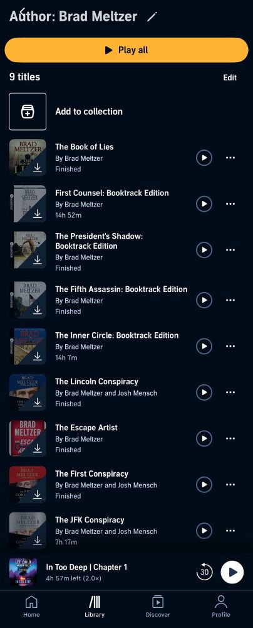
Task: Go back using the top-left arrow
Action: (x=23, y=11)
